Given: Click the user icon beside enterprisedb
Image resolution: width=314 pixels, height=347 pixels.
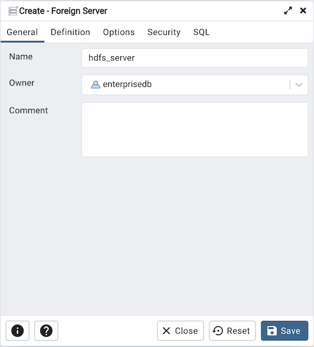Looking at the screenshot, I should [95, 85].
